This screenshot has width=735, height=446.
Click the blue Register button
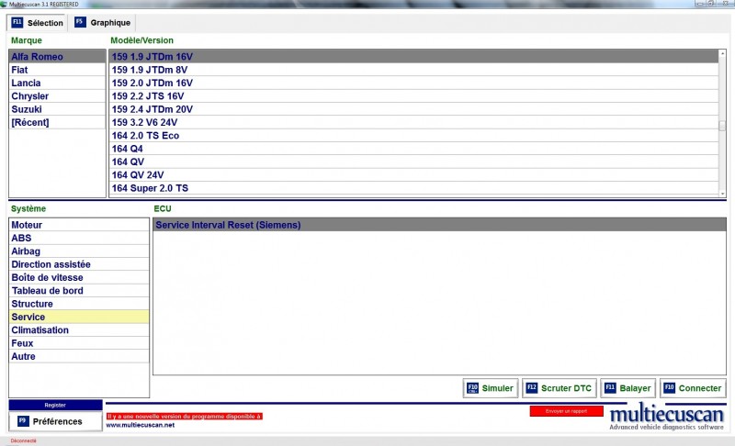[55, 405]
